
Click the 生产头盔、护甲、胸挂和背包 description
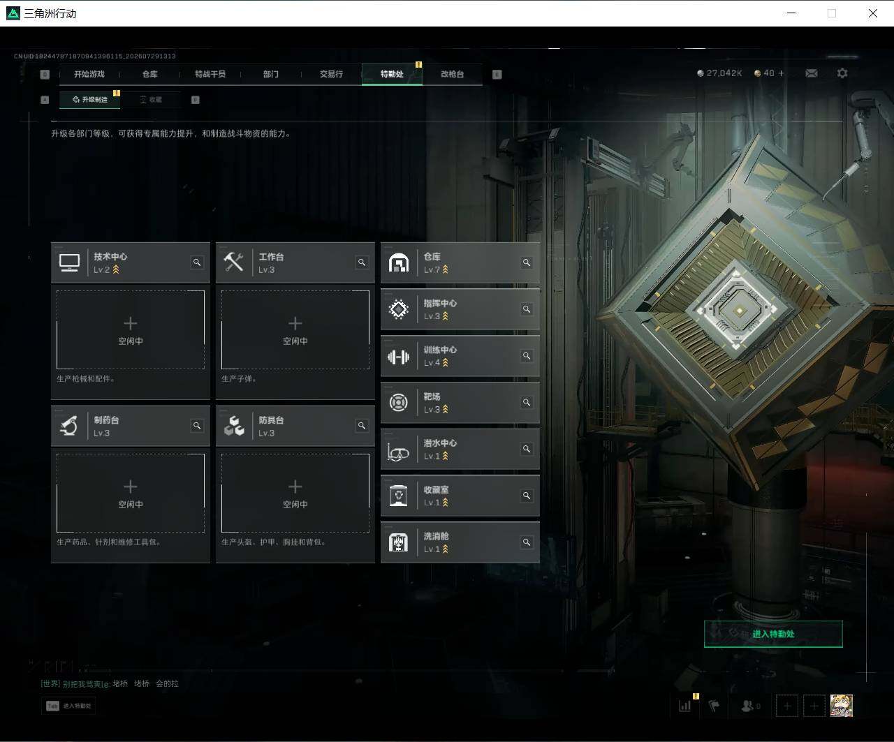[x=274, y=542]
